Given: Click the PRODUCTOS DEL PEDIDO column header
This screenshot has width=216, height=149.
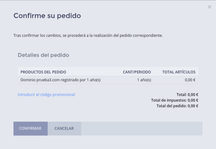Looking at the screenshot, I should 43,72.
